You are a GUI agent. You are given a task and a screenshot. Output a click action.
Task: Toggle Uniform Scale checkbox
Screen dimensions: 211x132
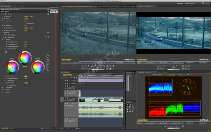25,23
